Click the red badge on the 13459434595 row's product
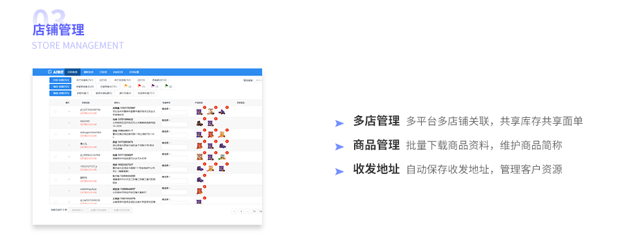 pos(204,175)
